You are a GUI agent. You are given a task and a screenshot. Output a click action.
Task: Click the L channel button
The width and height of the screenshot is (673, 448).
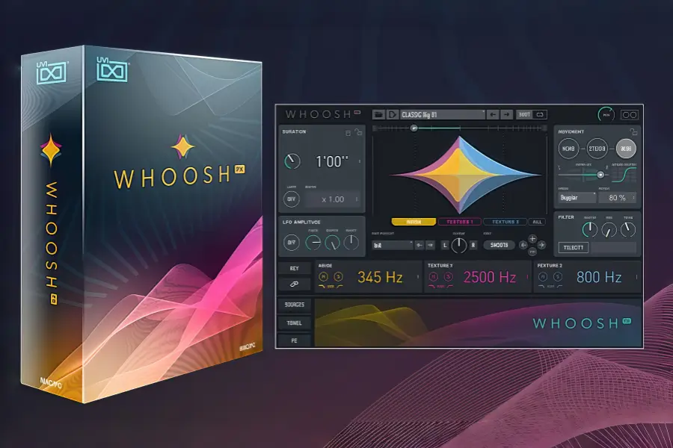pyautogui.click(x=445, y=245)
